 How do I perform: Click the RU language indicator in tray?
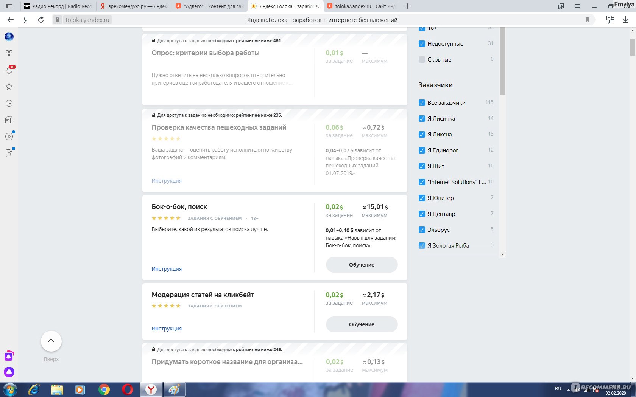coord(558,389)
